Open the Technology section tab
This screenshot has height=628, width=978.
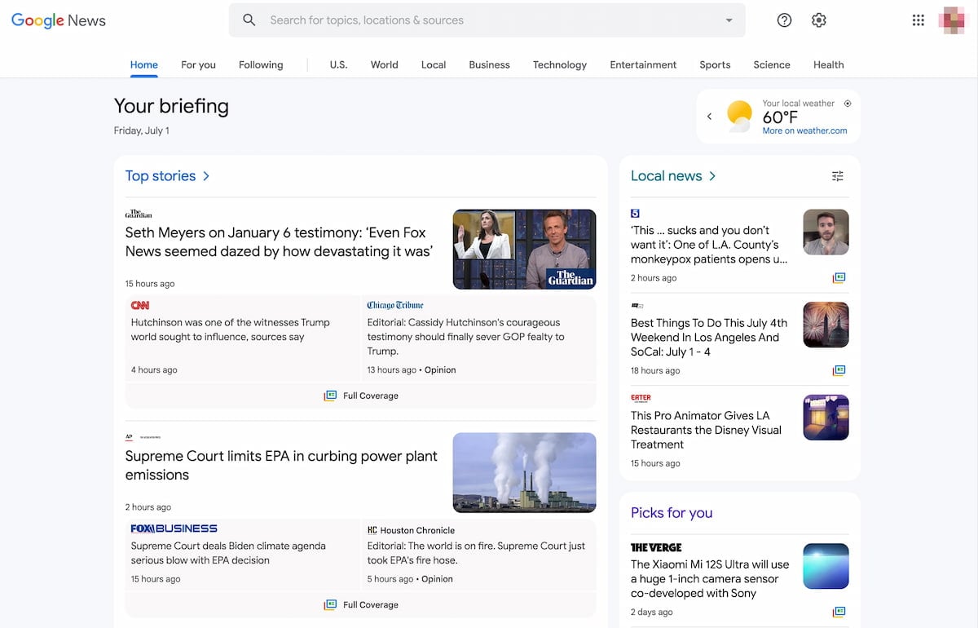(x=559, y=64)
